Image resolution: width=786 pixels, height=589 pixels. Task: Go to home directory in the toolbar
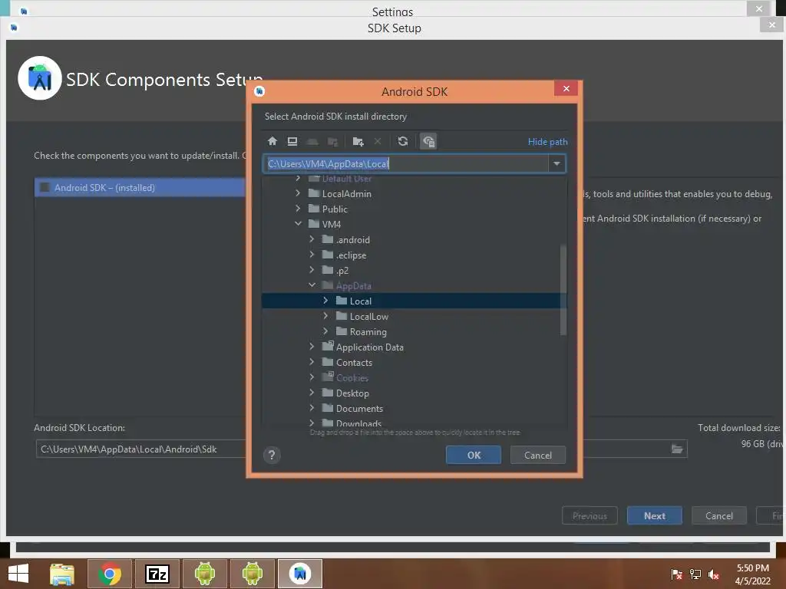[272, 141]
